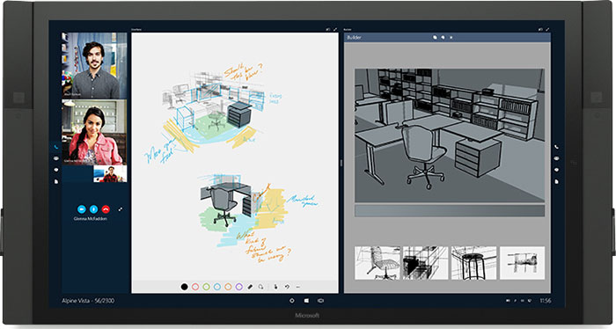Open participants icon in left sidebar
Screen dimensions: 616x329
click(x=55, y=170)
